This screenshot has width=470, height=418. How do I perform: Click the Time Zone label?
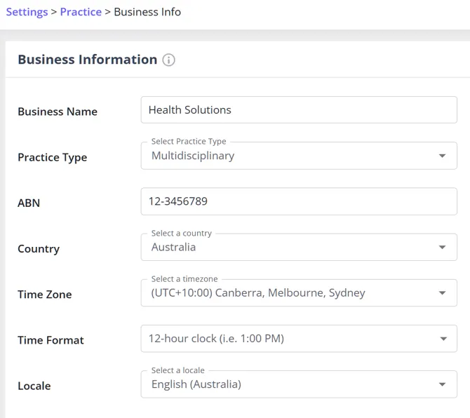[45, 295]
